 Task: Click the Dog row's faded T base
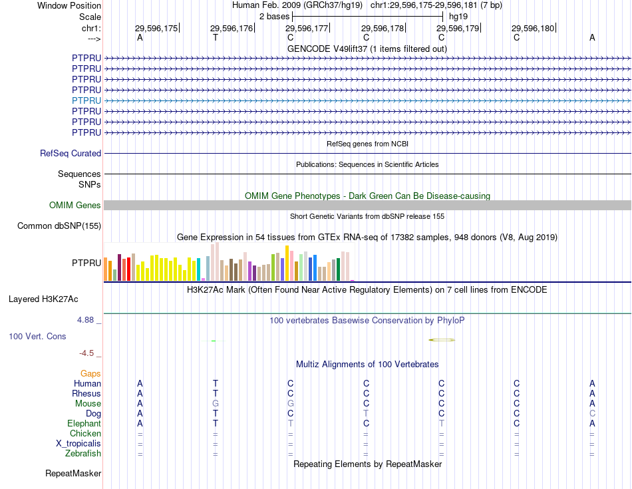[x=366, y=414]
